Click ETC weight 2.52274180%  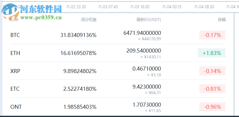coord(80,89)
